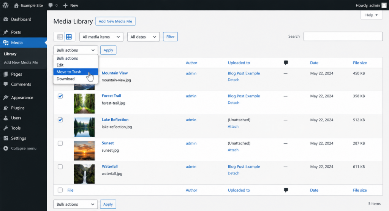389x211 pixels.
Task: Choose Download in the bulk actions list
Action: 76,79
